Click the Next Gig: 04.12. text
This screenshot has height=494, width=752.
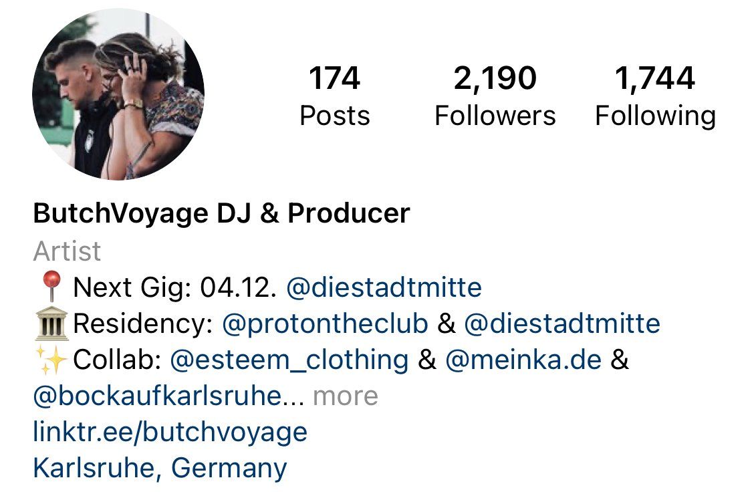pyautogui.click(x=174, y=287)
